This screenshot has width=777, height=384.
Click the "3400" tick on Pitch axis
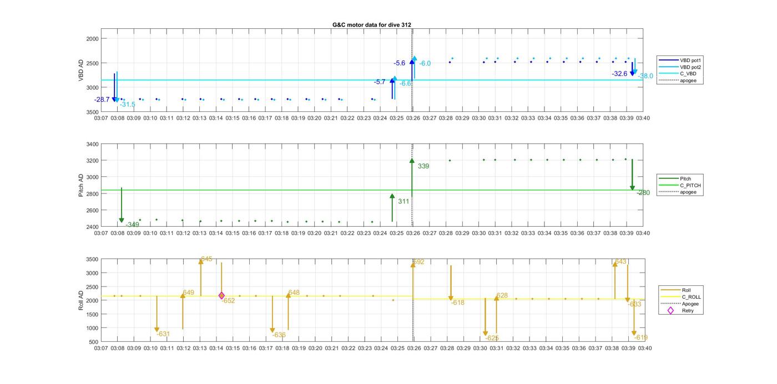point(92,145)
